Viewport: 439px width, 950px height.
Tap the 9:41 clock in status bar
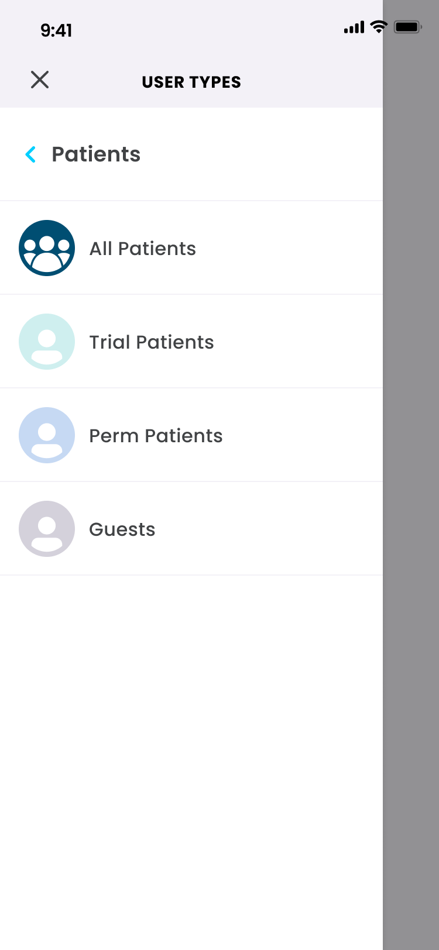[56, 30]
